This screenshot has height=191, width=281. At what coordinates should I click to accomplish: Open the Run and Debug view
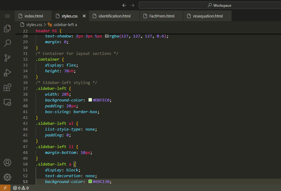7,73
